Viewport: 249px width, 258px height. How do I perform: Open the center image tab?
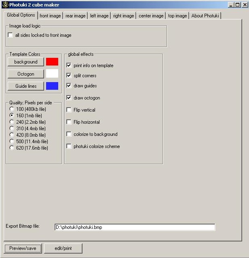point(151,16)
